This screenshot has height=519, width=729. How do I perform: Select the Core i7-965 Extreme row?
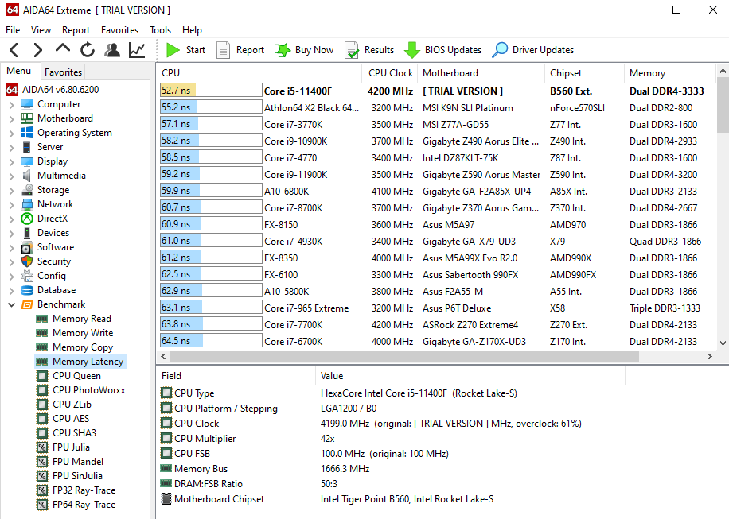pyautogui.click(x=437, y=308)
